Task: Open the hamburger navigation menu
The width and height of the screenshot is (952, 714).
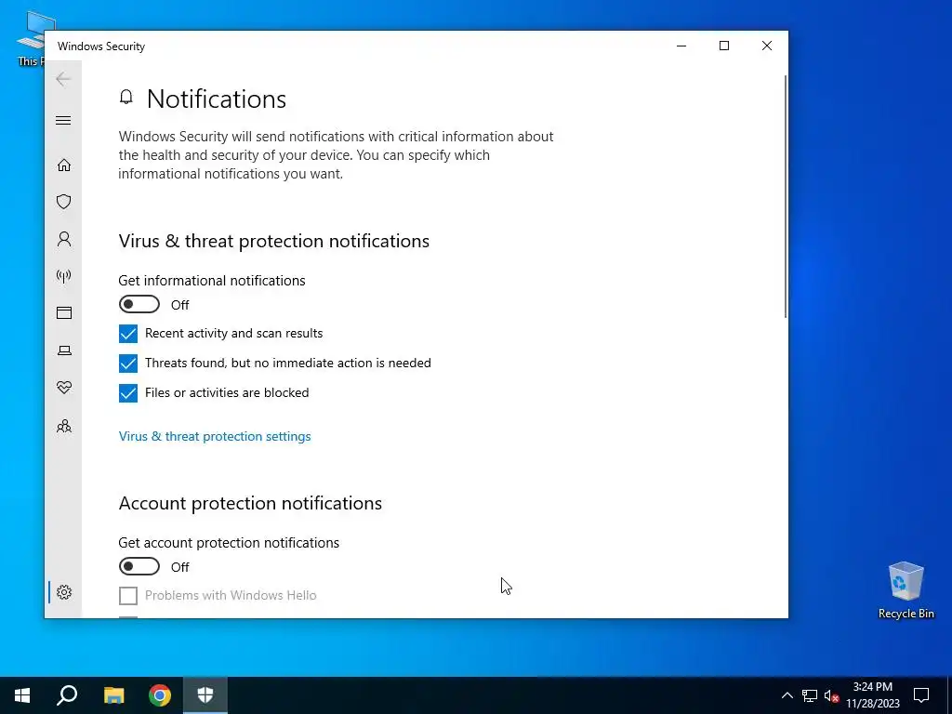Action: [63, 120]
